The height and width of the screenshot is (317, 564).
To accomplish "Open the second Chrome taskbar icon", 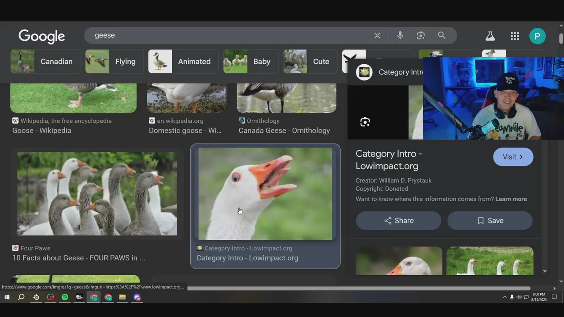I will (108, 297).
